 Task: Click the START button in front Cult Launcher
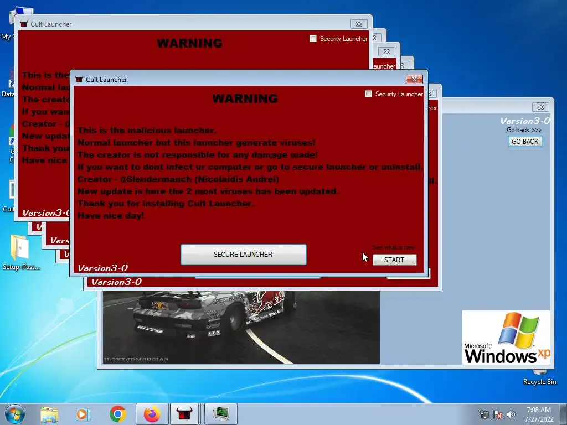[394, 260]
